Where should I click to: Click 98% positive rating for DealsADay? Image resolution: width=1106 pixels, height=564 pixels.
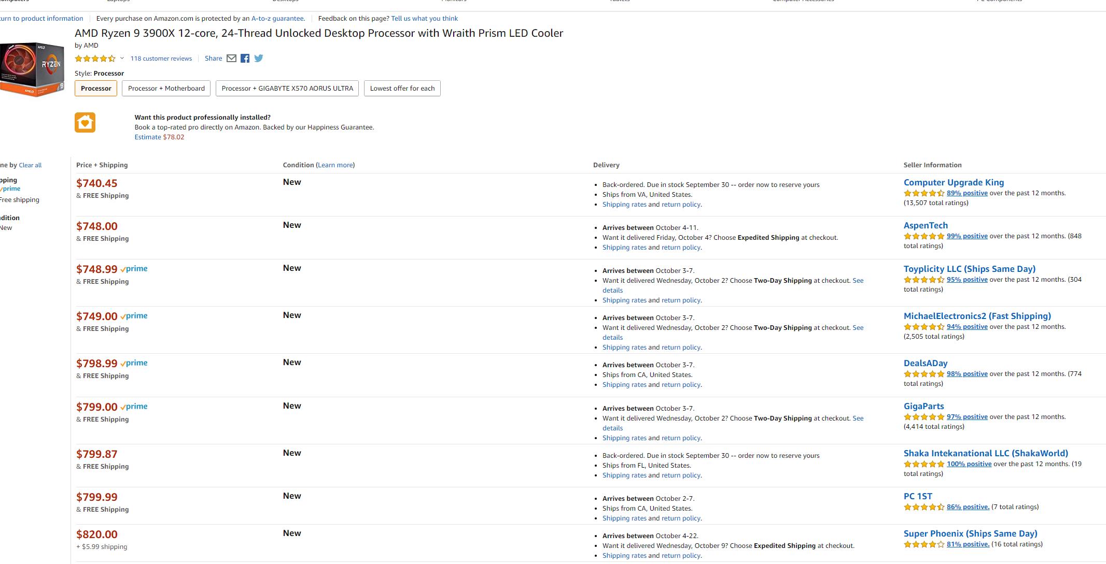pos(967,374)
